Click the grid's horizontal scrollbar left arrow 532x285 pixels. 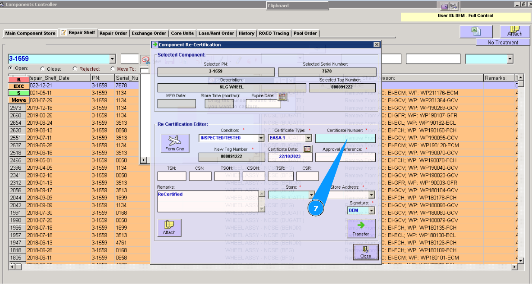(12, 267)
